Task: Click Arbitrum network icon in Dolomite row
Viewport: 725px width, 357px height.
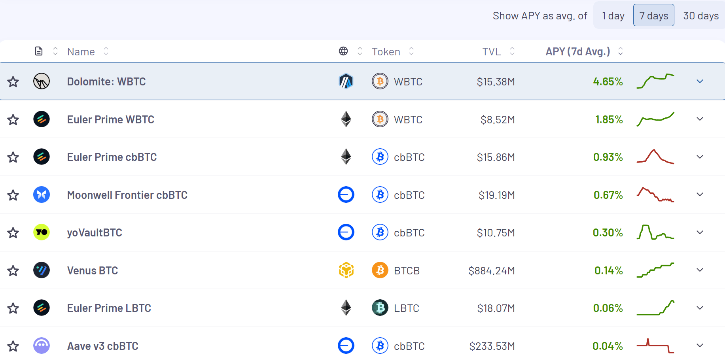Action: coord(346,81)
